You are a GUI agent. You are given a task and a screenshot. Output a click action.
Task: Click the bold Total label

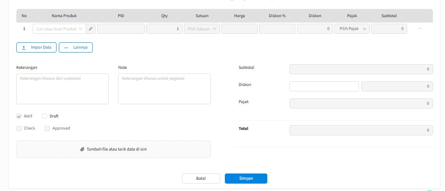pyautogui.click(x=244, y=129)
